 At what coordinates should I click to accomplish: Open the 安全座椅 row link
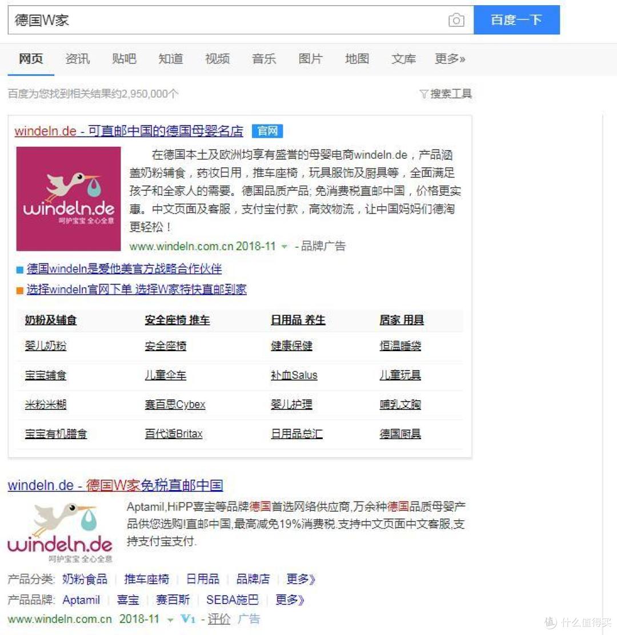[x=166, y=346]
